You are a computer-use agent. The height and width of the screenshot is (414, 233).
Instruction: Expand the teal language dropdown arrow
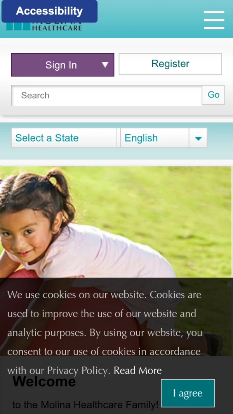point(198,138)
